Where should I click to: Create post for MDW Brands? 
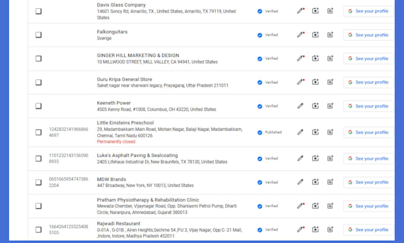pyautogui.click(x=330, y=182)
